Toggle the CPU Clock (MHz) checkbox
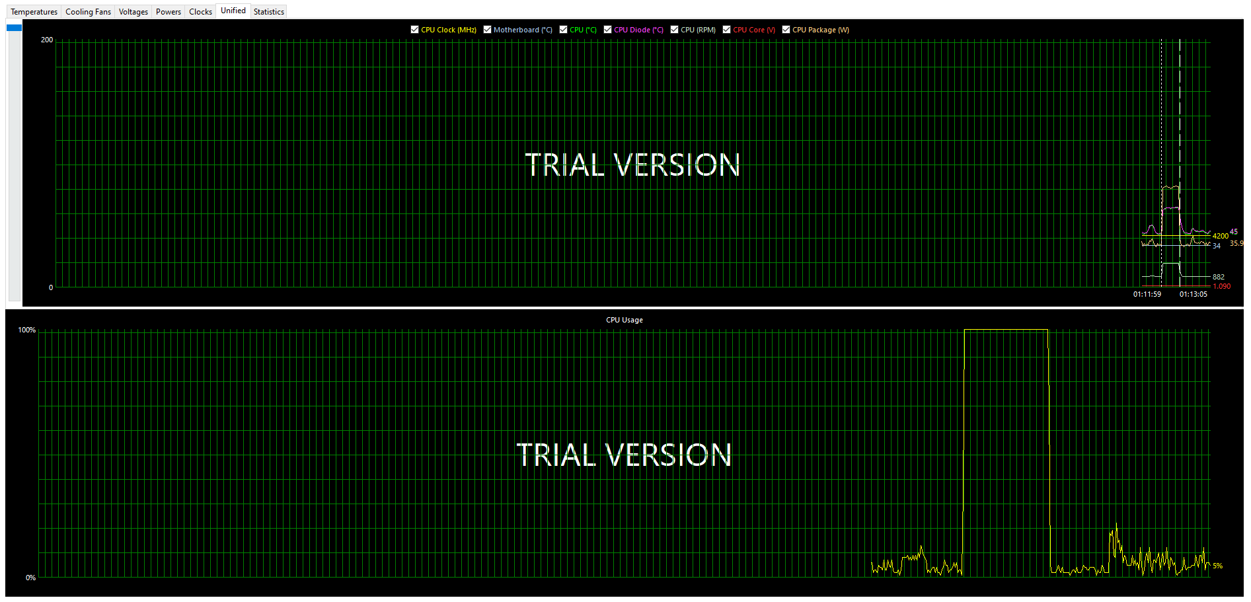This screenshot has width=1251, height=602. click(414, 30)
